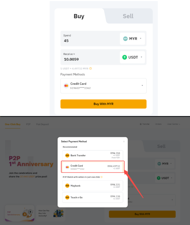Click the P2P icon next to Bank Transfer
Viewport: 190px width, 225px height.
67,155
